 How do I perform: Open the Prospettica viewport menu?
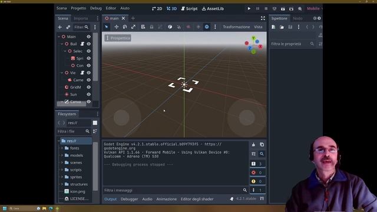point(118,38)
